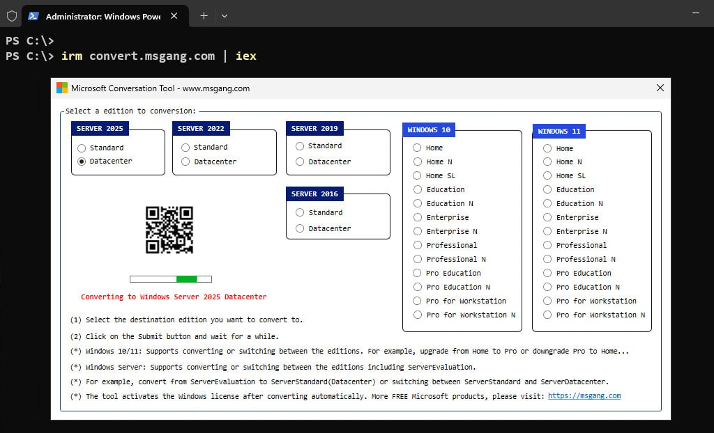Click the Microsoft logo in the tool title bar

tap(62, 88)
